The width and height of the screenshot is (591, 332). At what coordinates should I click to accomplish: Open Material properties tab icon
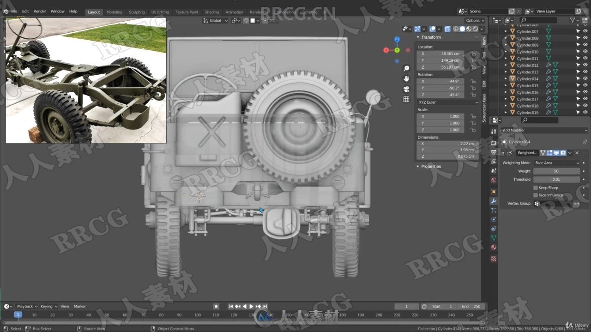pos(494,248)
